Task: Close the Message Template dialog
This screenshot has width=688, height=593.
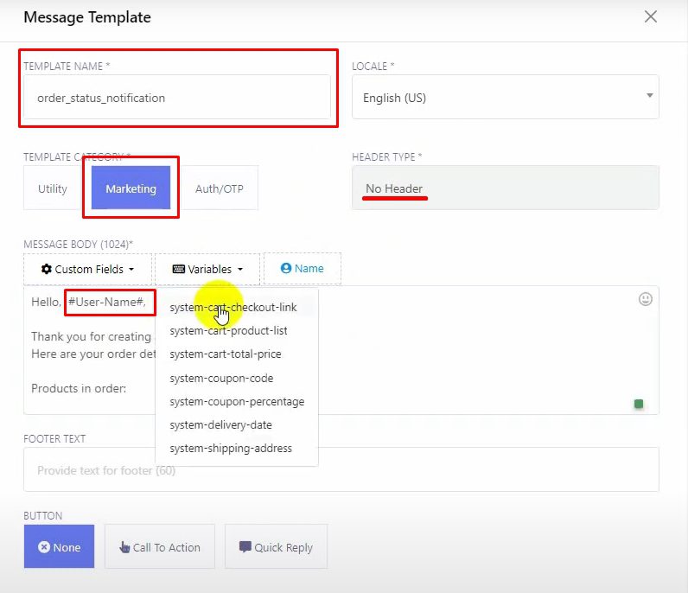Action: pos(651,16)
